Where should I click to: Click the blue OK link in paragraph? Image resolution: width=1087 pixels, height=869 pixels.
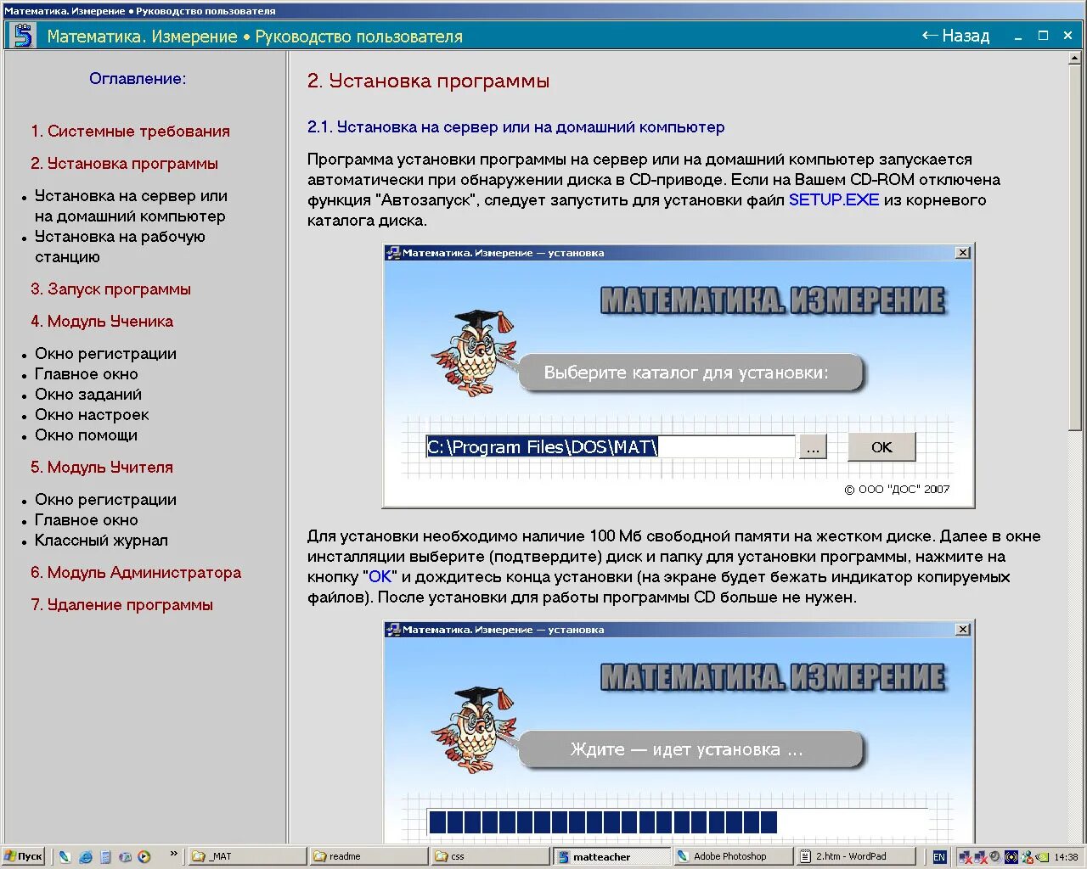coord(380,577)
